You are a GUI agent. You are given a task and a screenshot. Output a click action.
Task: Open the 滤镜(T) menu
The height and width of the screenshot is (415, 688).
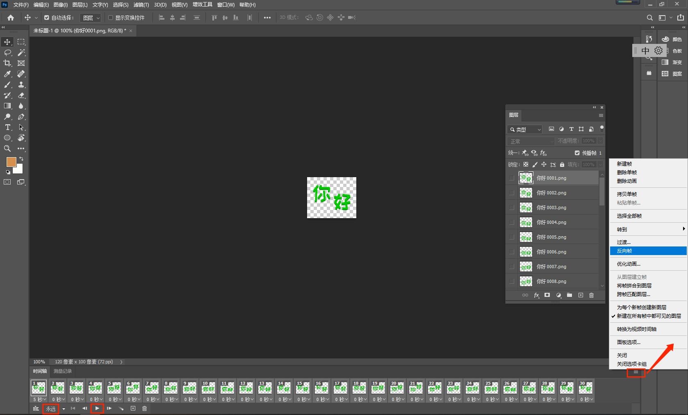tap(141, 5)
